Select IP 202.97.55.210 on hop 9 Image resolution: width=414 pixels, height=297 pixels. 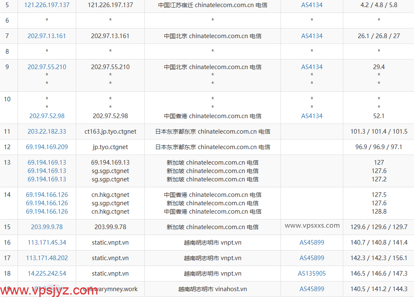click(46, 67)
